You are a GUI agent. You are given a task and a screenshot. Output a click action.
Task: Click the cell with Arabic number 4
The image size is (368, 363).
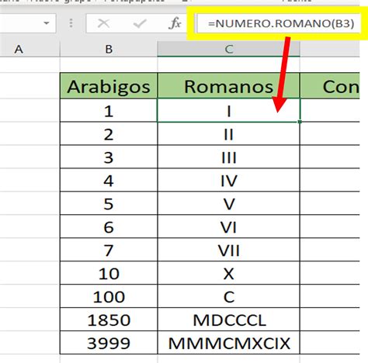pyautogui.click(x=109, y=180)
